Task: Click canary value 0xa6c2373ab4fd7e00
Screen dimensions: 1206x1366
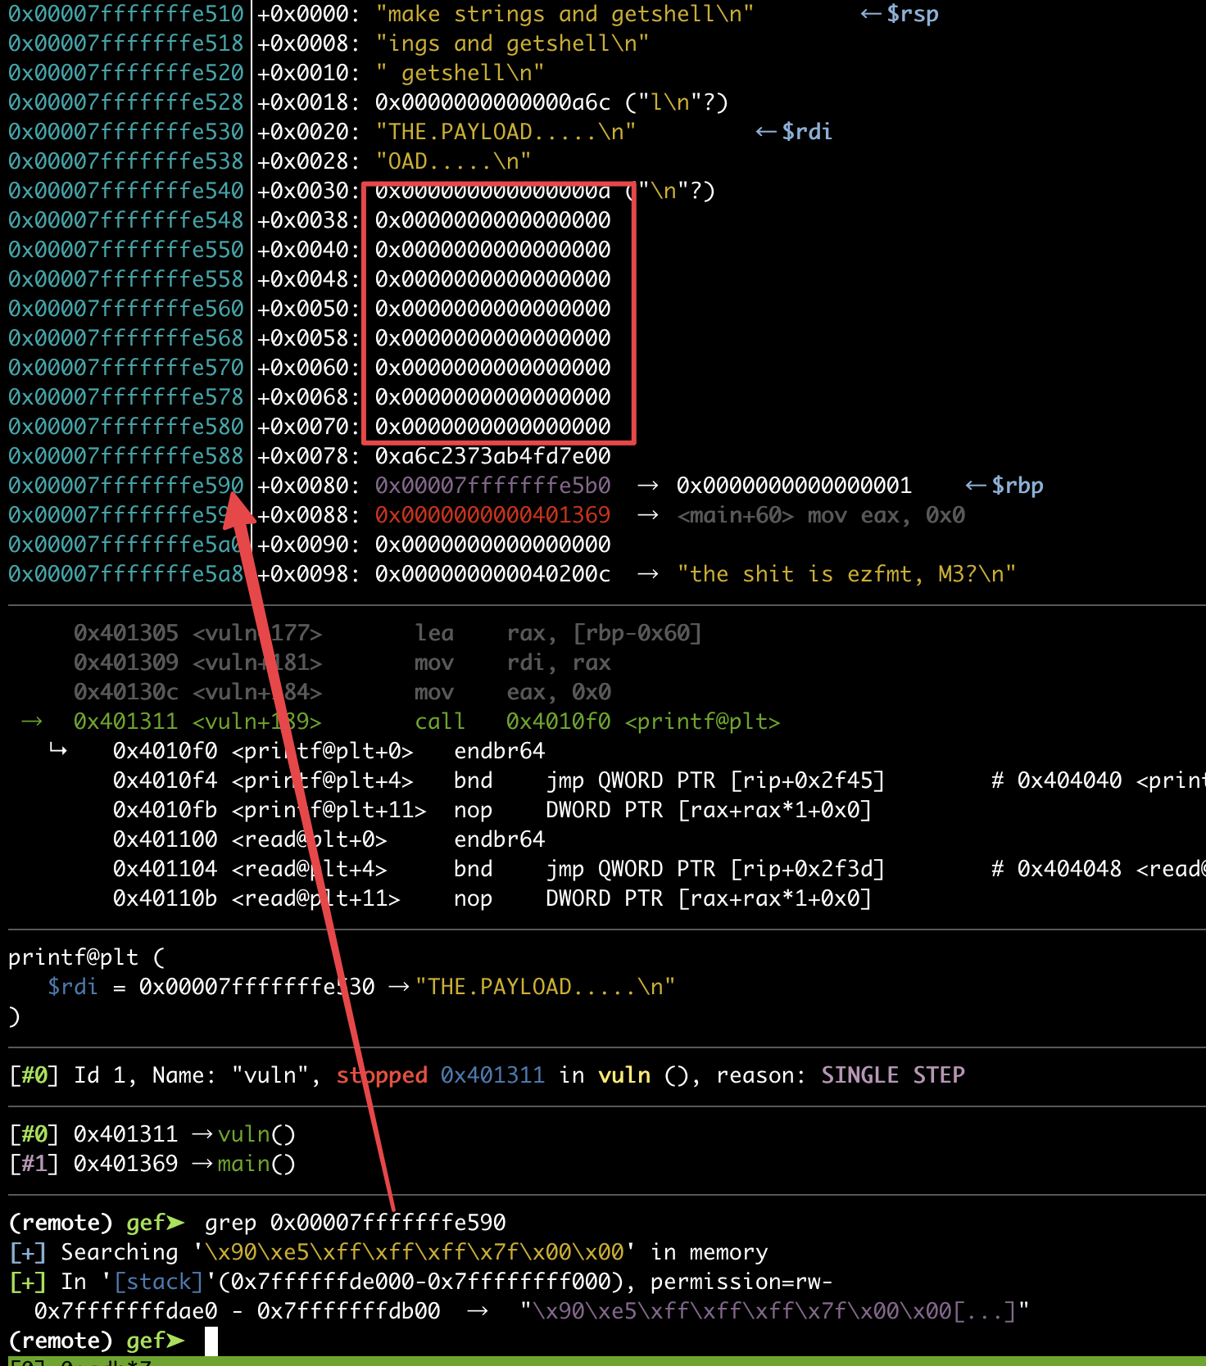Action: [492, 456]
